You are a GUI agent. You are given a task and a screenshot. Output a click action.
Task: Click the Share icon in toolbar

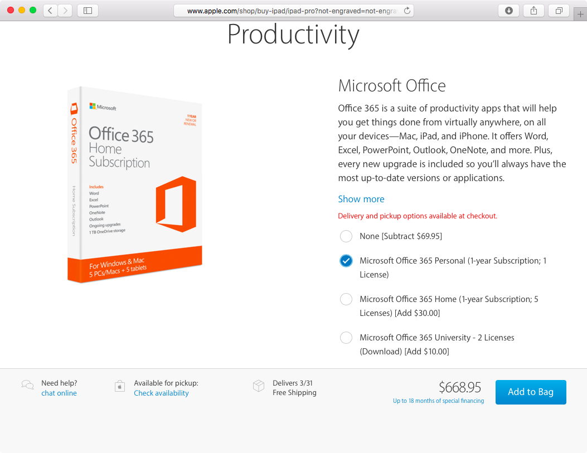pos(533,11)
